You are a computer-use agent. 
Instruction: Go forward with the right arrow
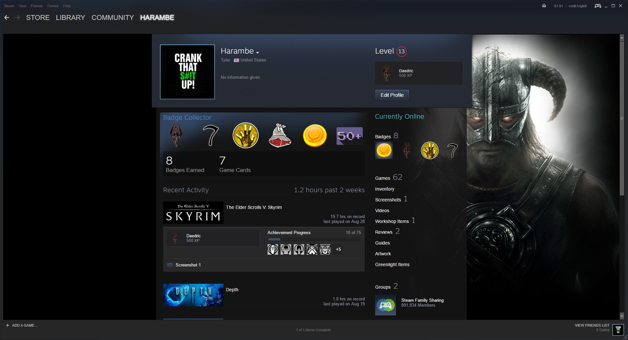click(x=18, y=18)
